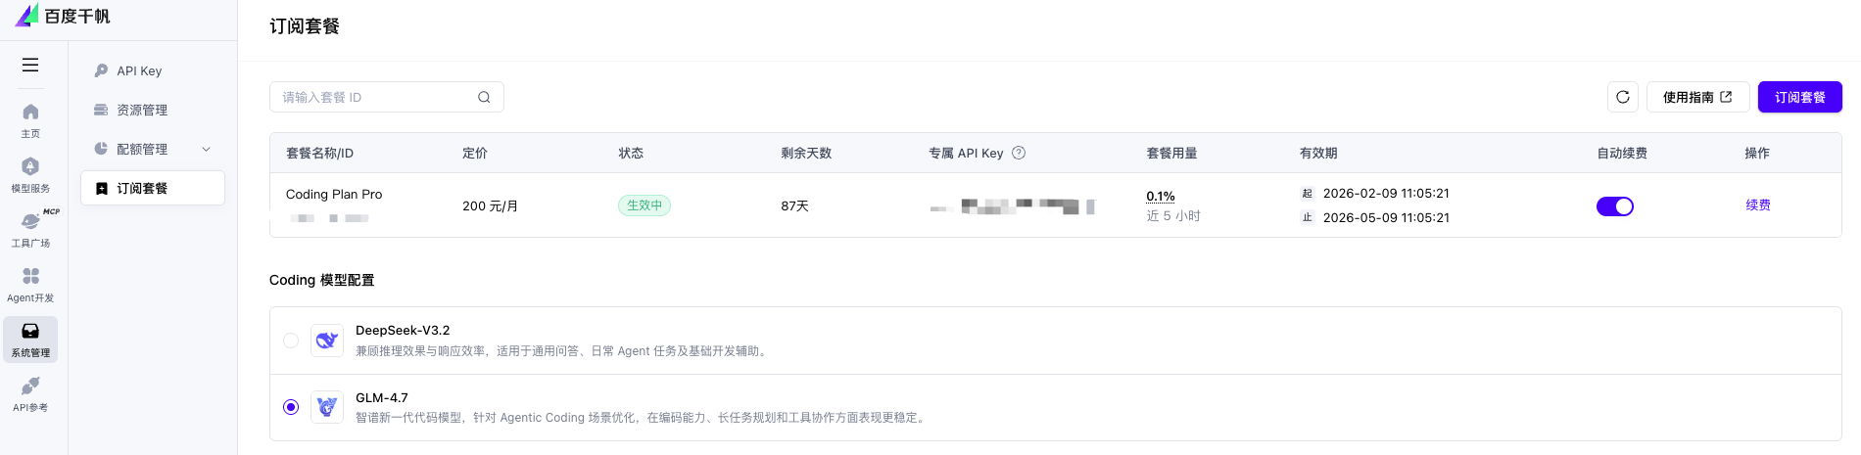The height and width of the screenshot is (455, 1861).
Task: Click the 续费 renew link
Action: (1757, 205)
